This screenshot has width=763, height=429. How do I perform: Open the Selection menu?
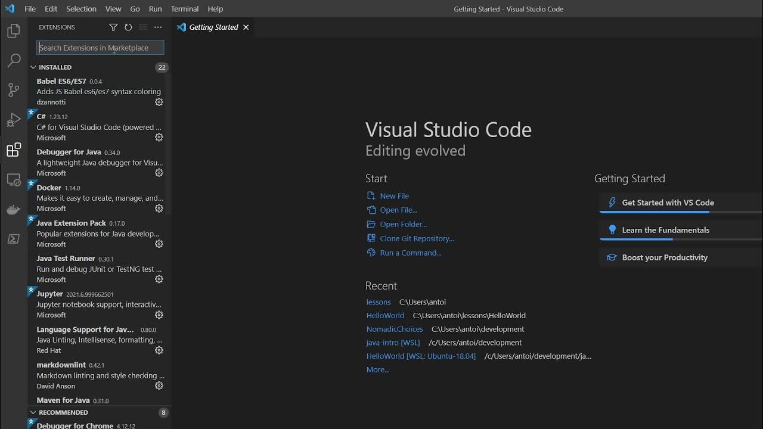81,9
